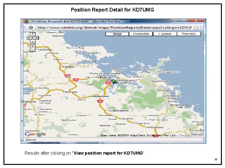Click the Russell town label

tap(113, 73)
